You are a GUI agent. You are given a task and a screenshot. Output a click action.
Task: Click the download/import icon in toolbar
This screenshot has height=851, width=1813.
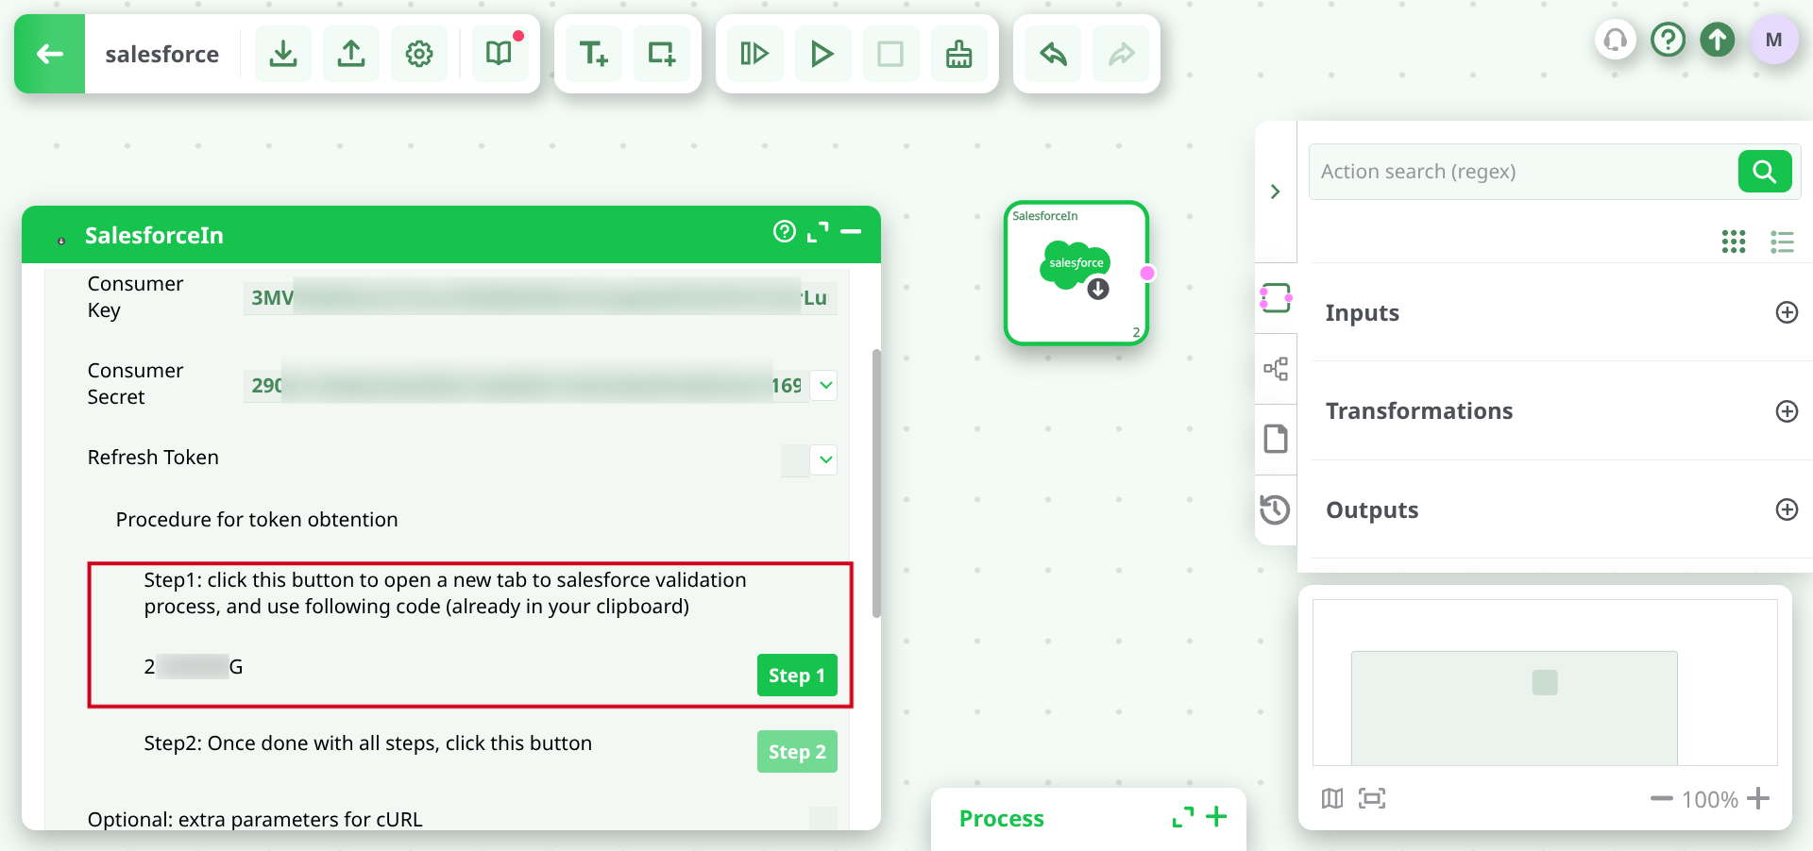pos(283,54)
